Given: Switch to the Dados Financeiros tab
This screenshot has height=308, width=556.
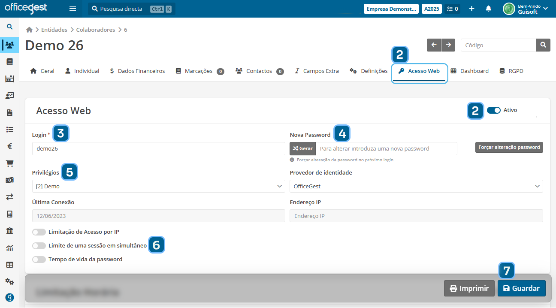Looking at the screenshot, I should point(137,71).
